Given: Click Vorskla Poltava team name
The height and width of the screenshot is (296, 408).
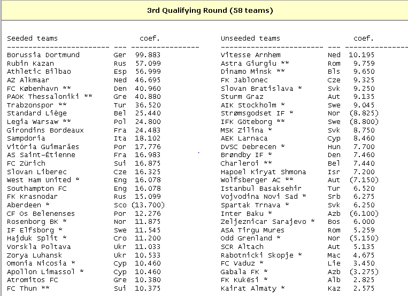Looking at the screenshot, I should pyautogui.click(x=39, y=247).
